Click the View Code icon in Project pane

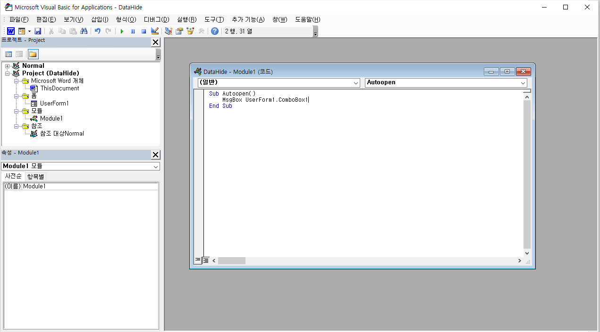pos(8,54)
